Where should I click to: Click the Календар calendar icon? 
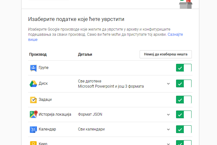point(33,130)
